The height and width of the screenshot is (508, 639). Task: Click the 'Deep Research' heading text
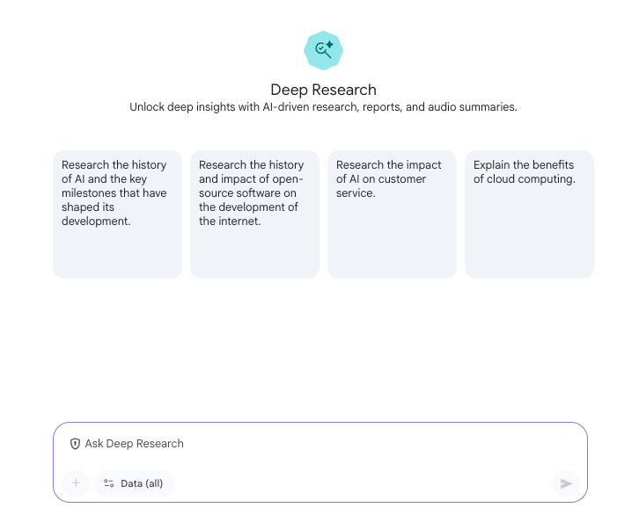click(x=323, y=90)
